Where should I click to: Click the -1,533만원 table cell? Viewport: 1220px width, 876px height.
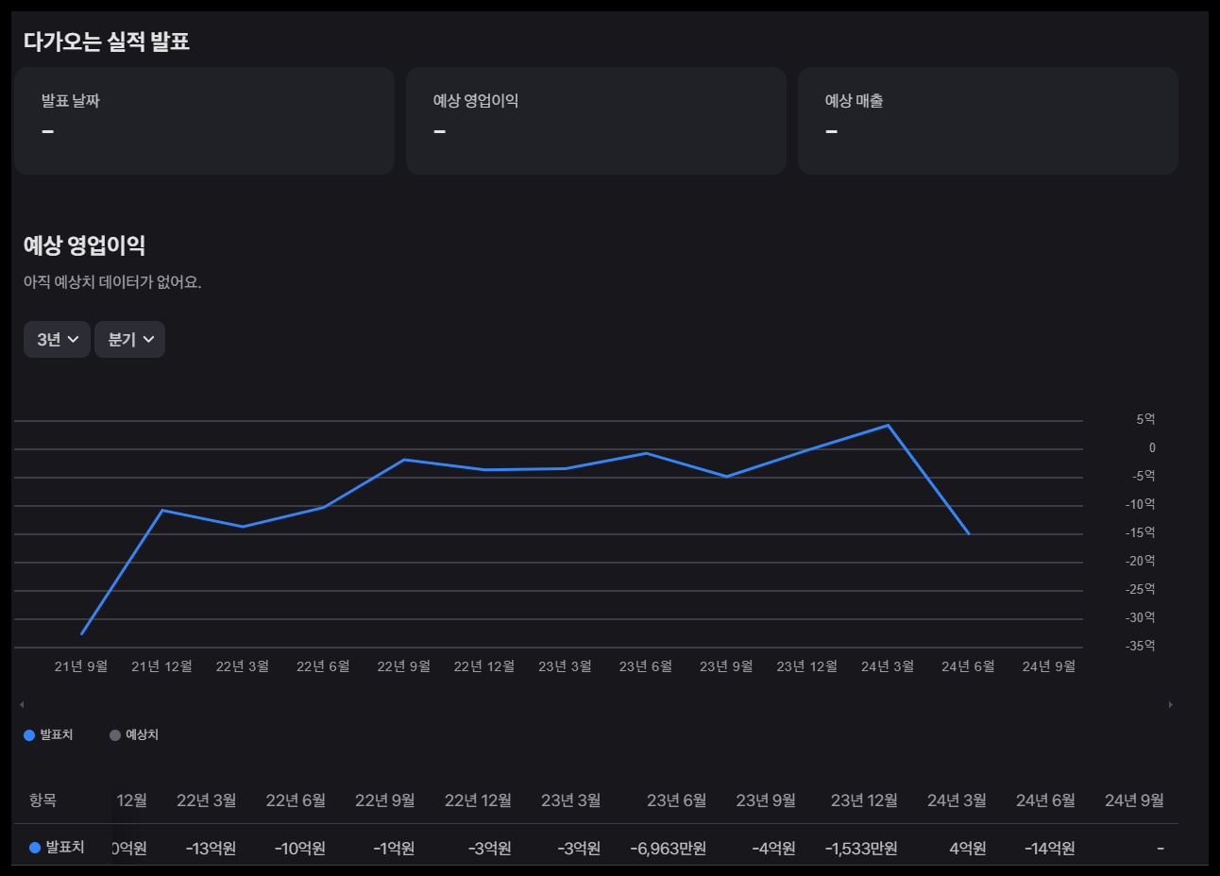click(x=861, y=849)
